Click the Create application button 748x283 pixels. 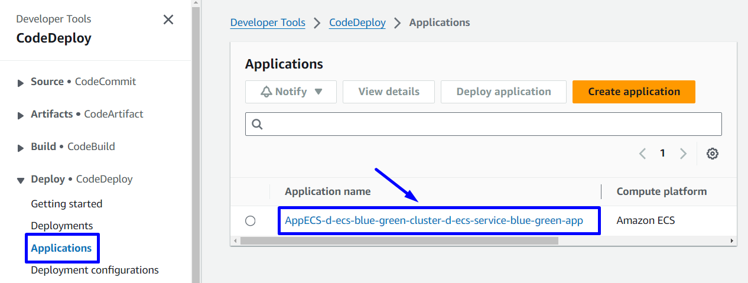633,92
